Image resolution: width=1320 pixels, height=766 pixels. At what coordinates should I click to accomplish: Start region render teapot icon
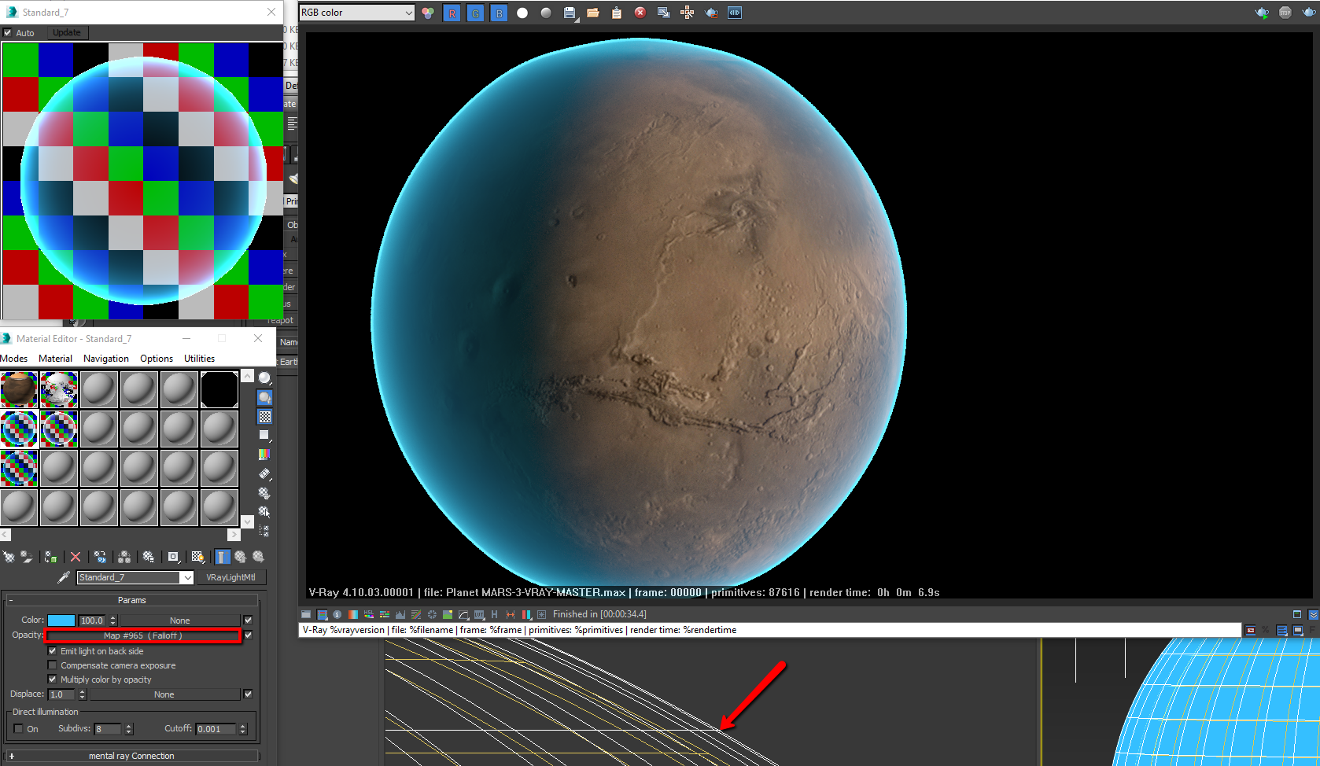click(711, 13)
